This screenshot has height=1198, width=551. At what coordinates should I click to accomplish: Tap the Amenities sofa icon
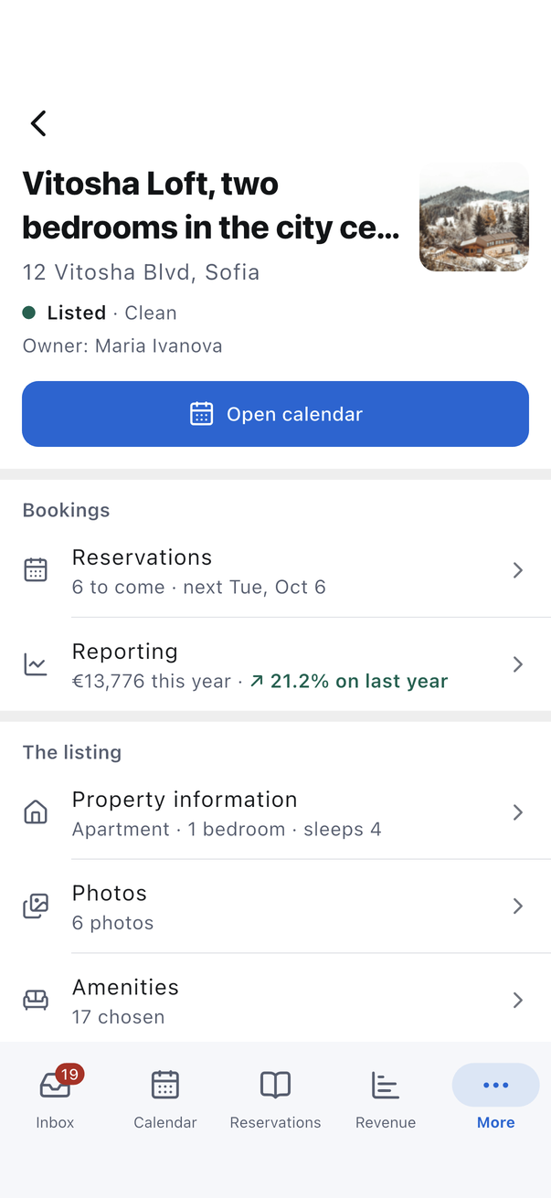point(36,1001)
